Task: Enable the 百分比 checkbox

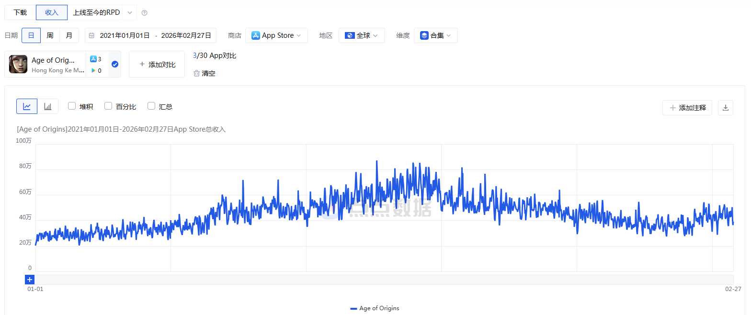Action: click(x=108, y=106)
